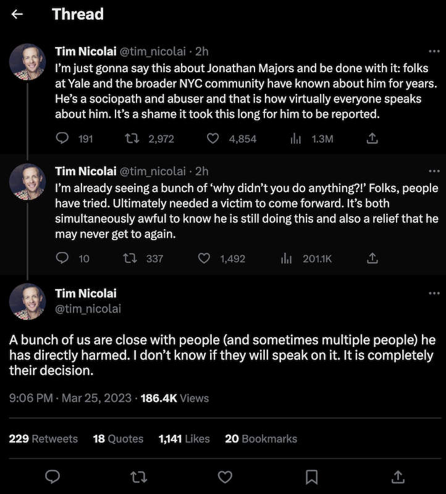Retweet the first tweet with 2,972 retweets
The width and height of the screenshot is (446, 494).
tap(132, 139)
